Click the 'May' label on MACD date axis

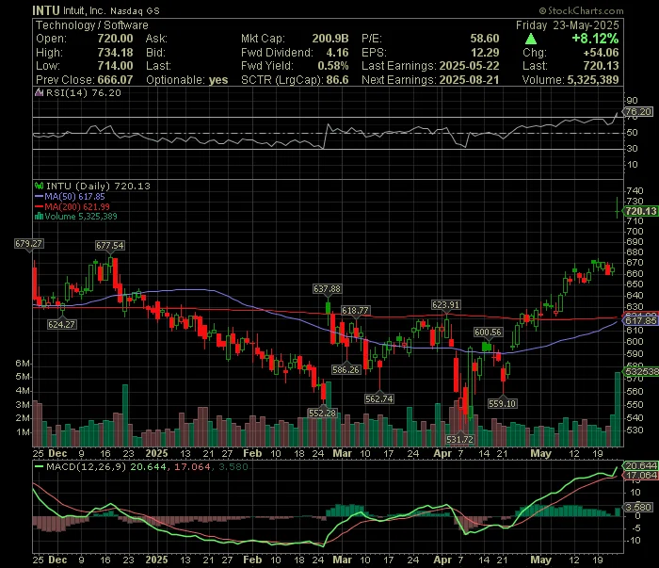click(x=541, y=560)
